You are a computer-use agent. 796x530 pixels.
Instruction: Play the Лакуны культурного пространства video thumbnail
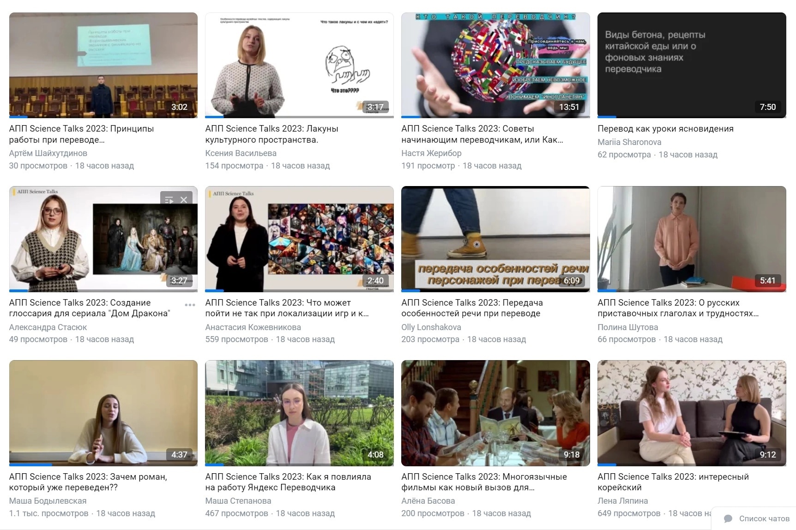pos(299,65)
